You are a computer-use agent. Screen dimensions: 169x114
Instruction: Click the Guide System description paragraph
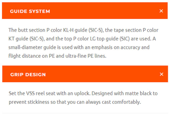pyautogui.click(x=83, y=43)
